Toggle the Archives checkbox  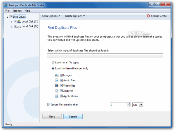coord(61,91)
